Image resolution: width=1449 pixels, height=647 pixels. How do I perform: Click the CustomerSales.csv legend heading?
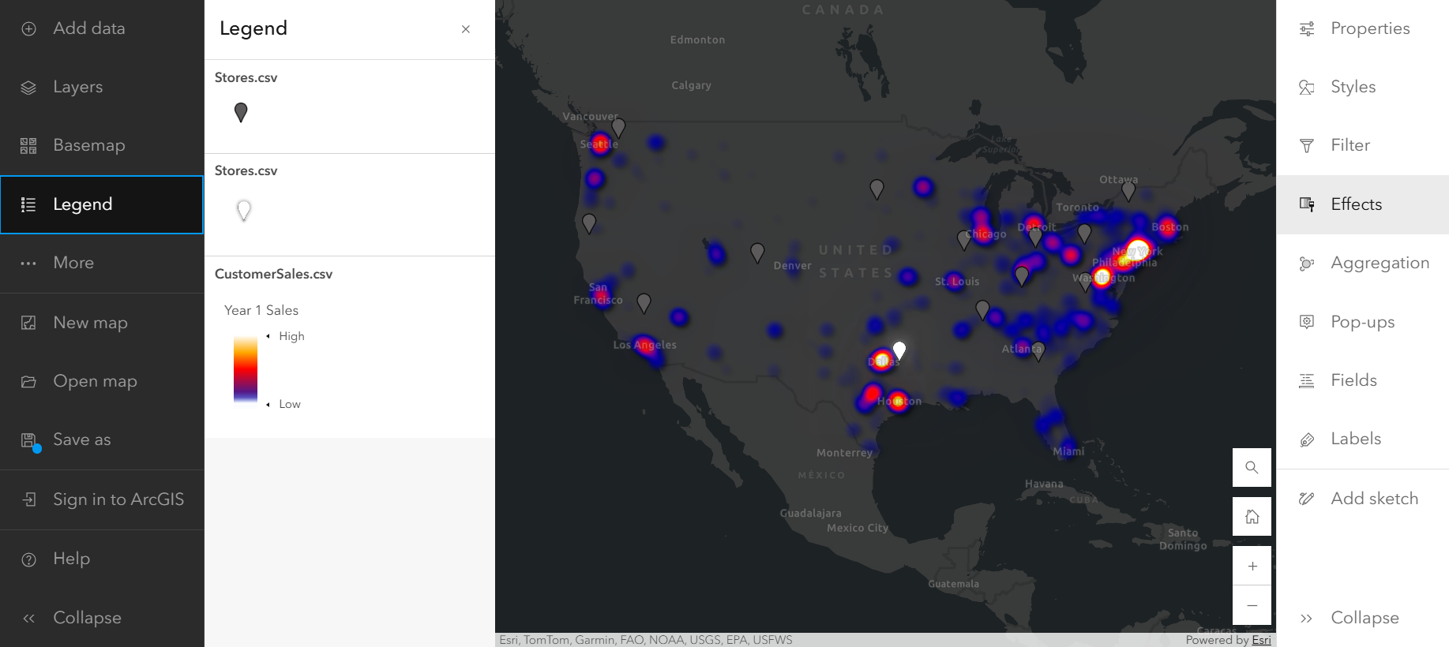coord(273,274)
